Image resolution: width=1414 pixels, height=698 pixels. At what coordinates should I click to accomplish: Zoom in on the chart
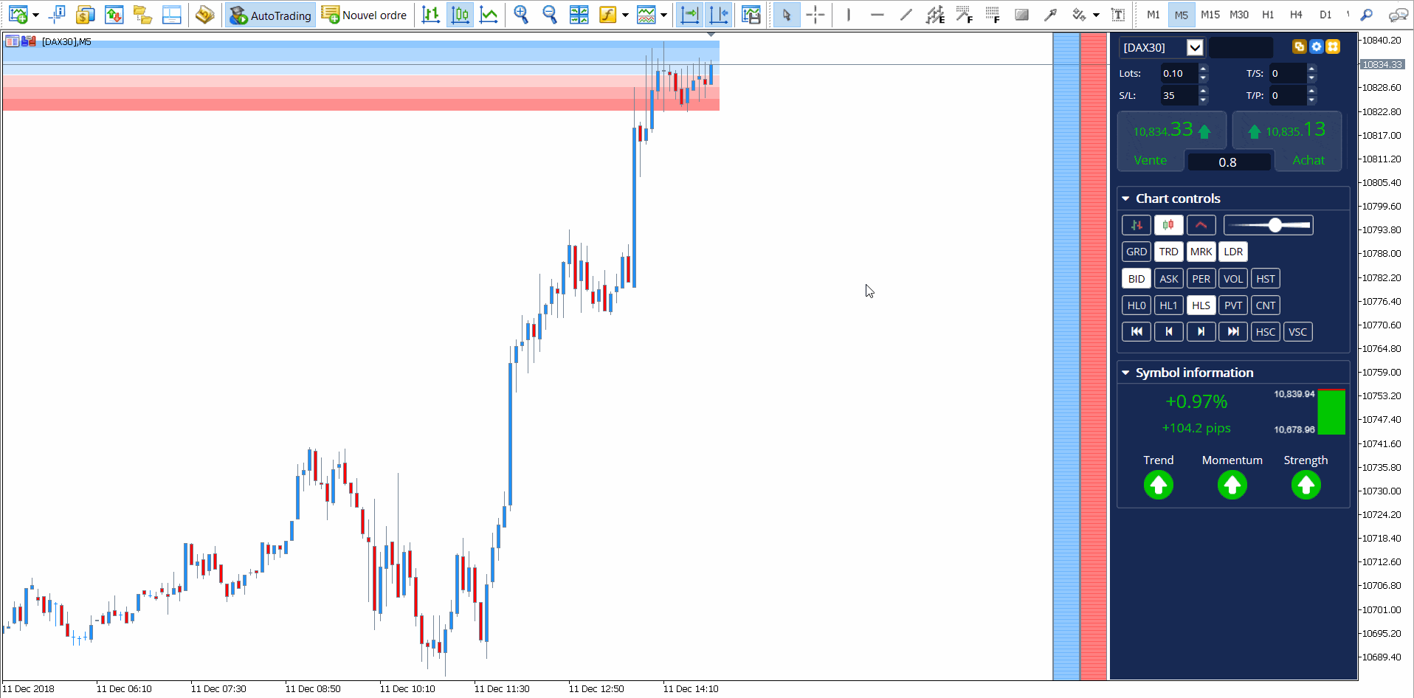[521, 15]
